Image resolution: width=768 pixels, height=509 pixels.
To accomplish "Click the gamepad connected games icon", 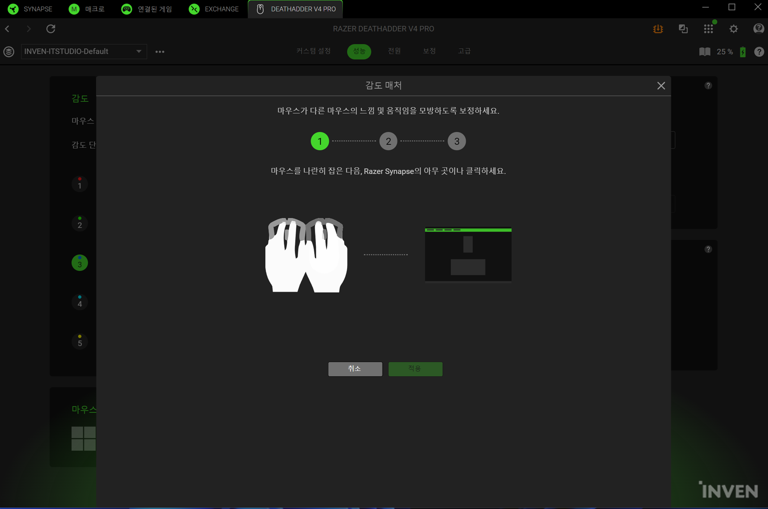I will (126, 9).
